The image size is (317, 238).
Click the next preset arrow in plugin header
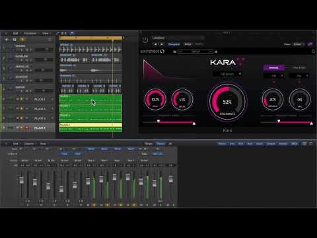click(162, 44)
